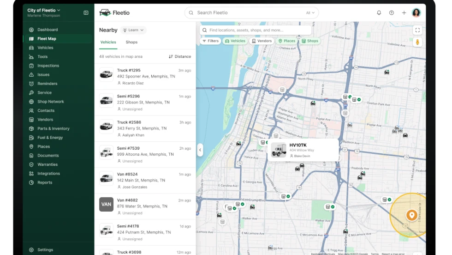Screen dimensions: 452x255
Task: Open Inspections page
Action: pos(58,66)
